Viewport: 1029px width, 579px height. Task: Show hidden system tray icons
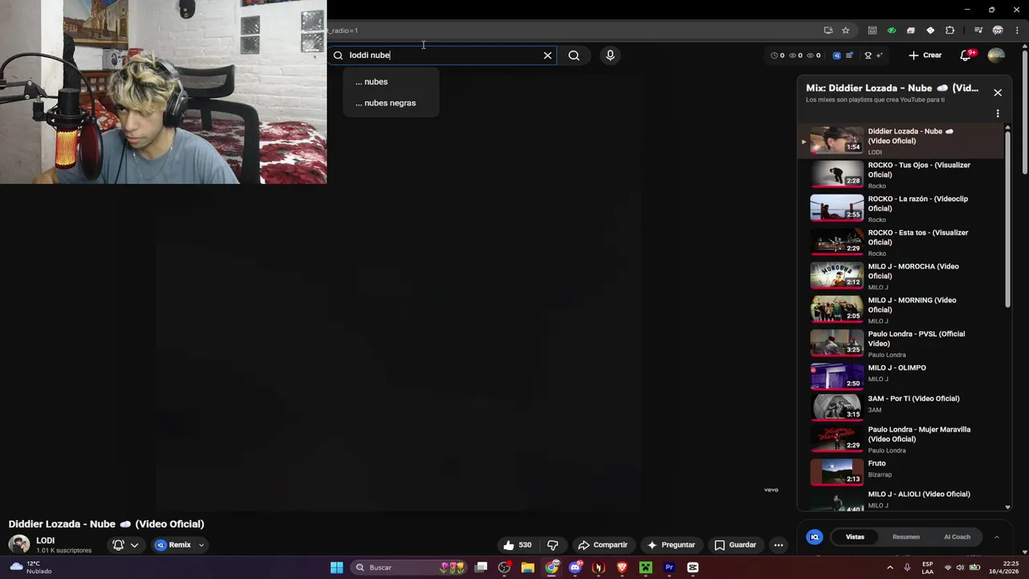890,568
